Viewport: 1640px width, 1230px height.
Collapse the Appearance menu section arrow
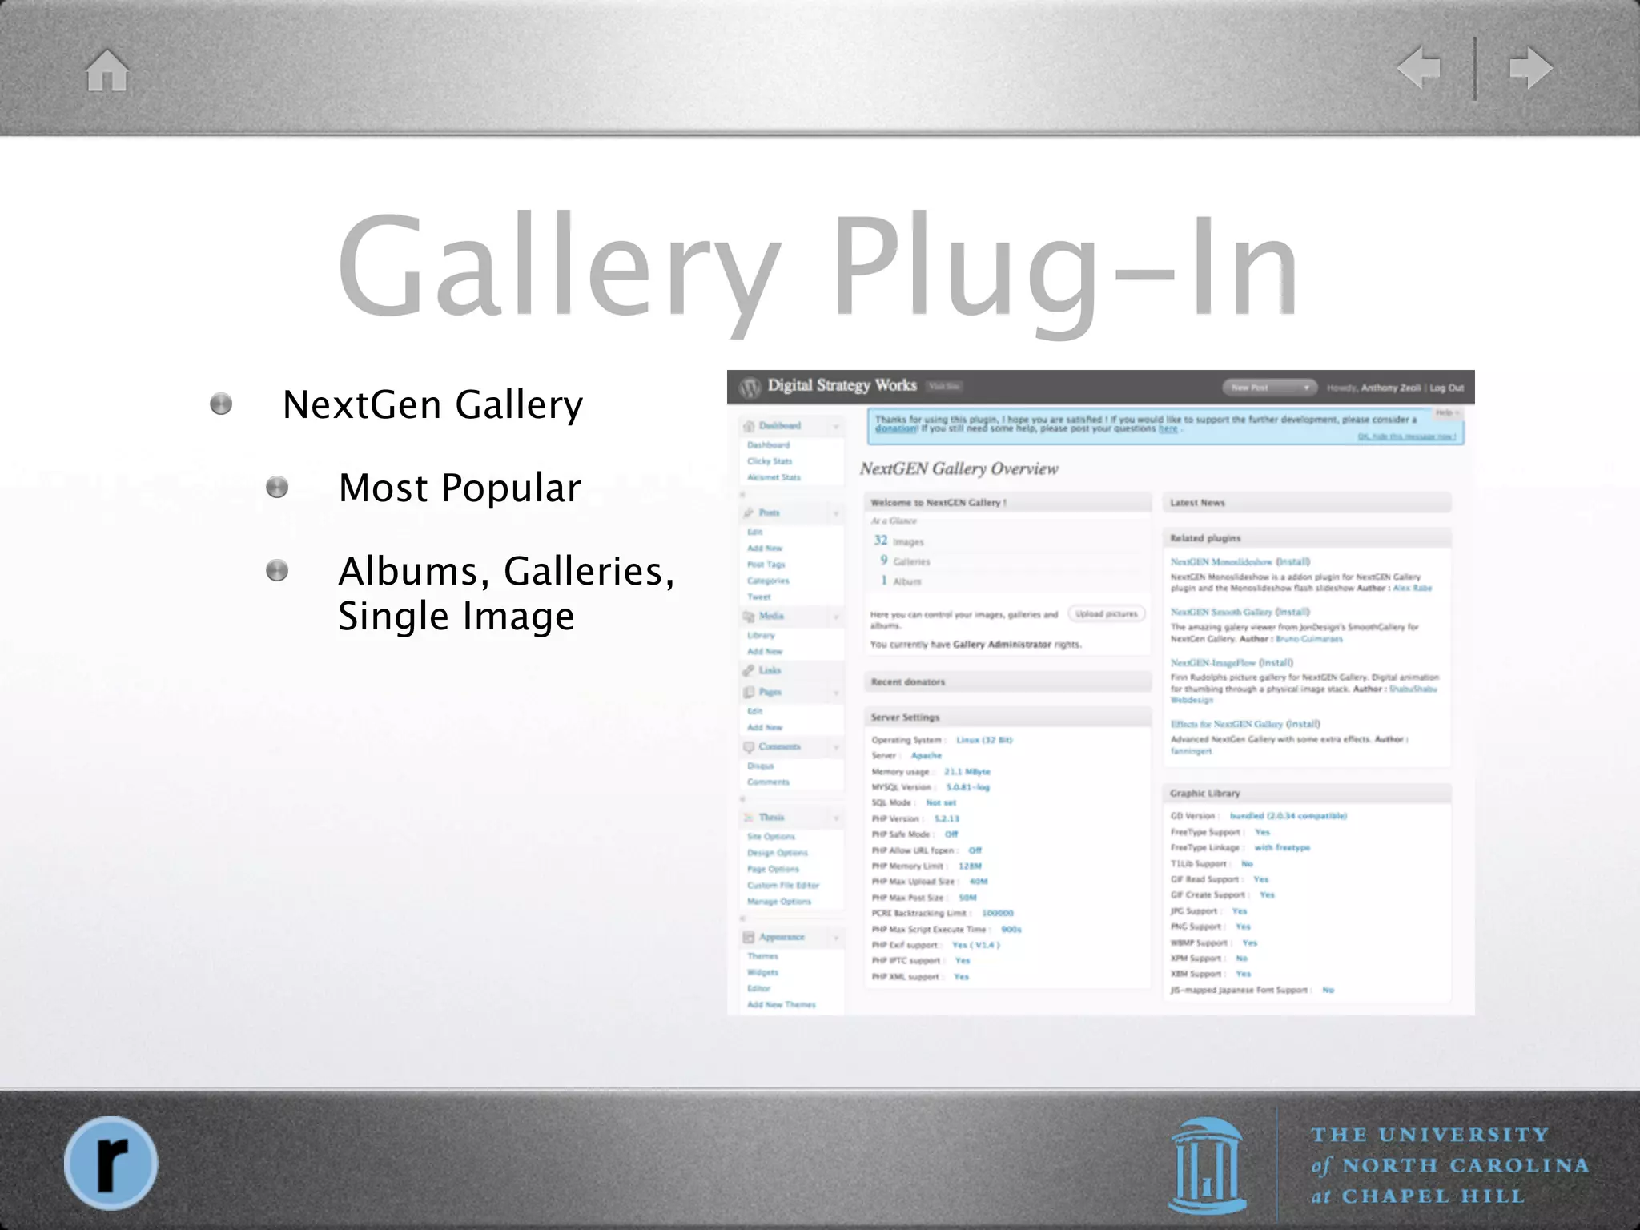click(x=835, y=938)
